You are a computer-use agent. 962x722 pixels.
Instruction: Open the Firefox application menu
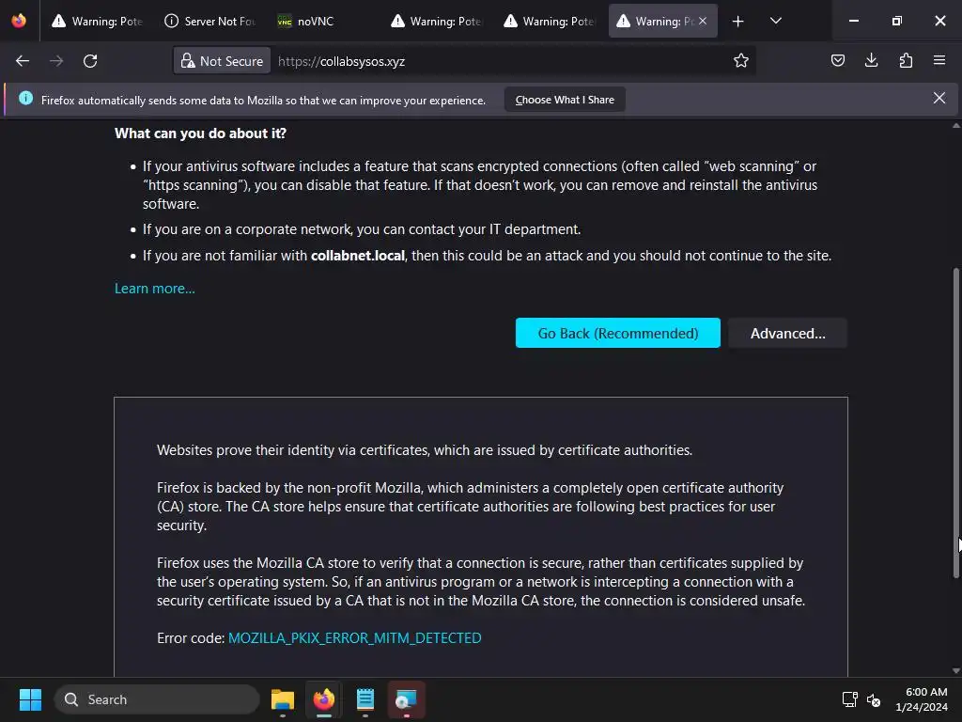click(939, 61)
